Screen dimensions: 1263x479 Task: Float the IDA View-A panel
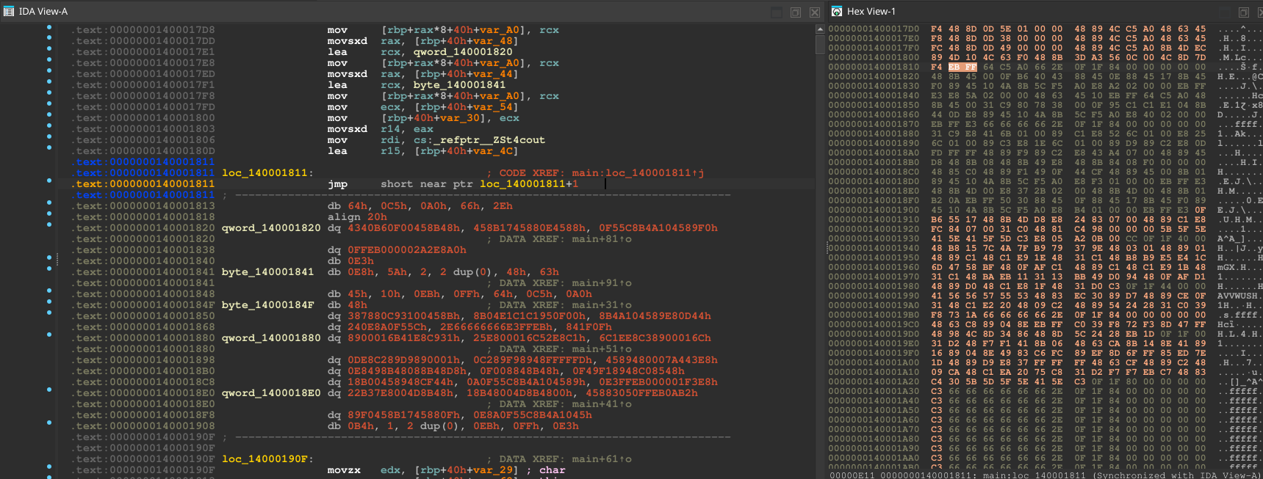point(796,12)
